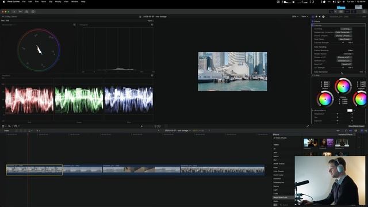Switch to the info inspector tab icon
Image resolution: width=368 pixels, height=207 pixels.
[x=323, y=17]
